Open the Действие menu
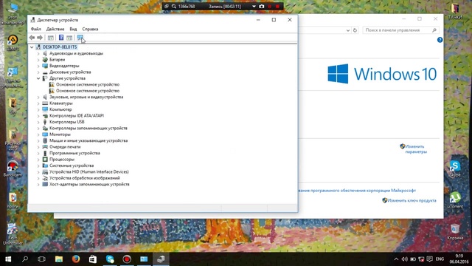 click(x=55, y=29)
